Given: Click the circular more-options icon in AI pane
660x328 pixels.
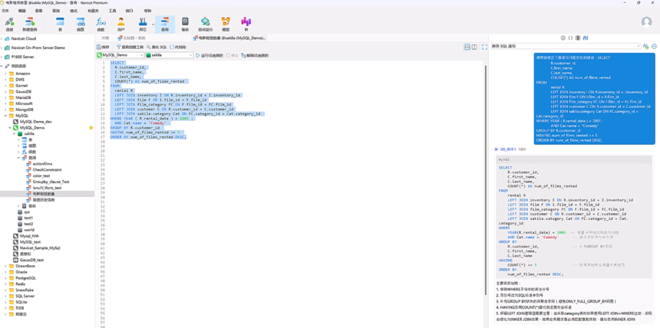Looking at the screenshot, I should click(x=654, y=46).
